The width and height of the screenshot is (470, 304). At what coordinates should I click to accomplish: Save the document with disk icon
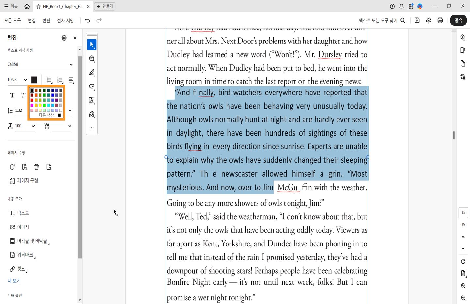coord(417,20)
